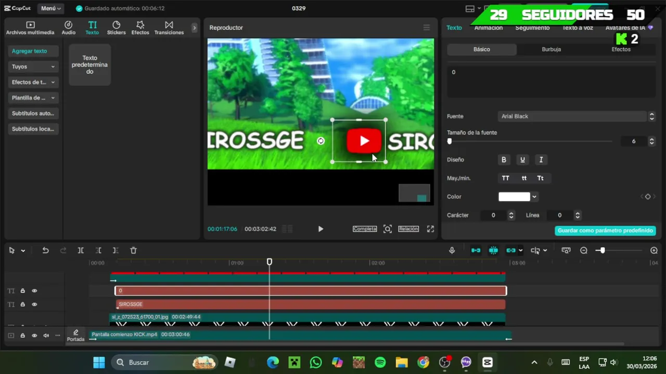Click Guardar como parámetro predefinido
666x374 pixels.
coord(605,230)
